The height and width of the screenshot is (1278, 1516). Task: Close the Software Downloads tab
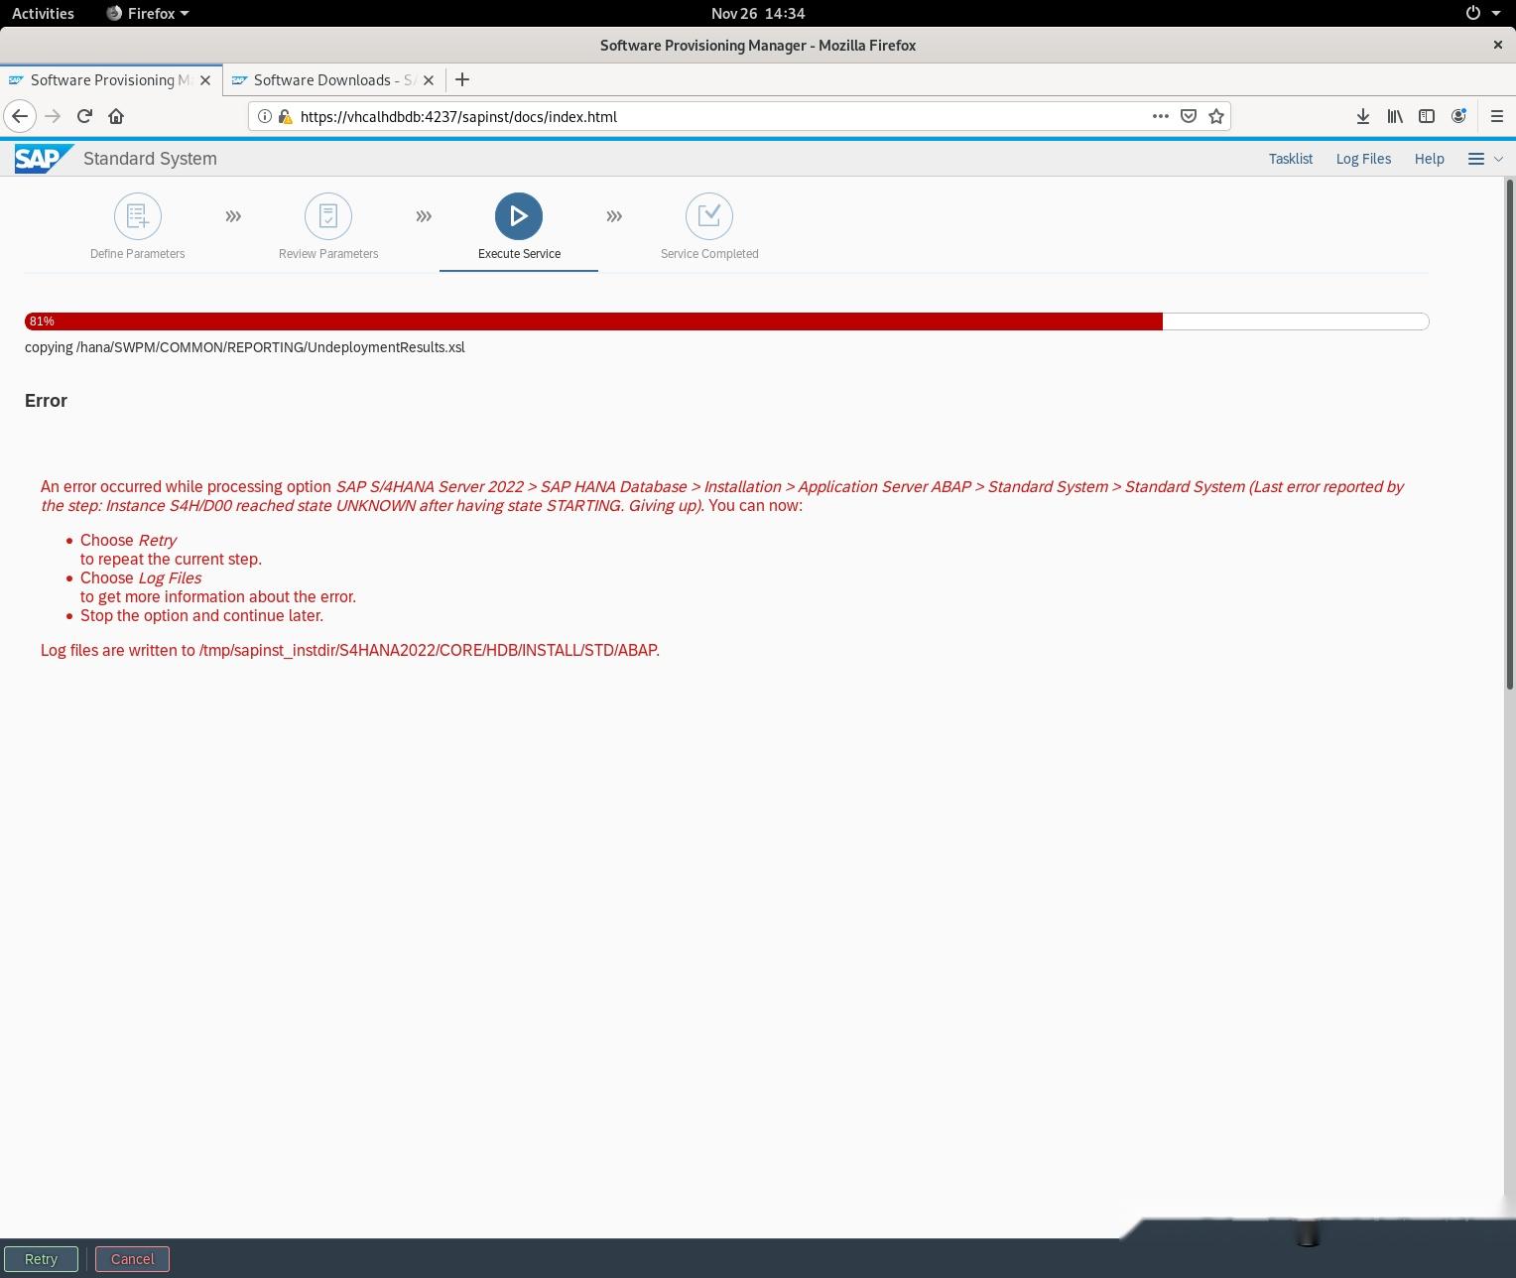pos(429,80)
